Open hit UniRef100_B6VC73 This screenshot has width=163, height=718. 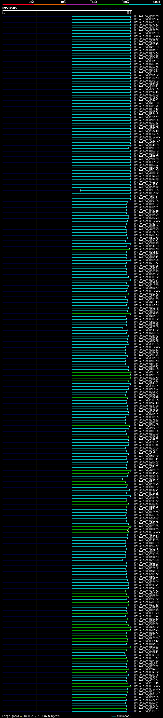pyautogui.click(x=146, y=53)
